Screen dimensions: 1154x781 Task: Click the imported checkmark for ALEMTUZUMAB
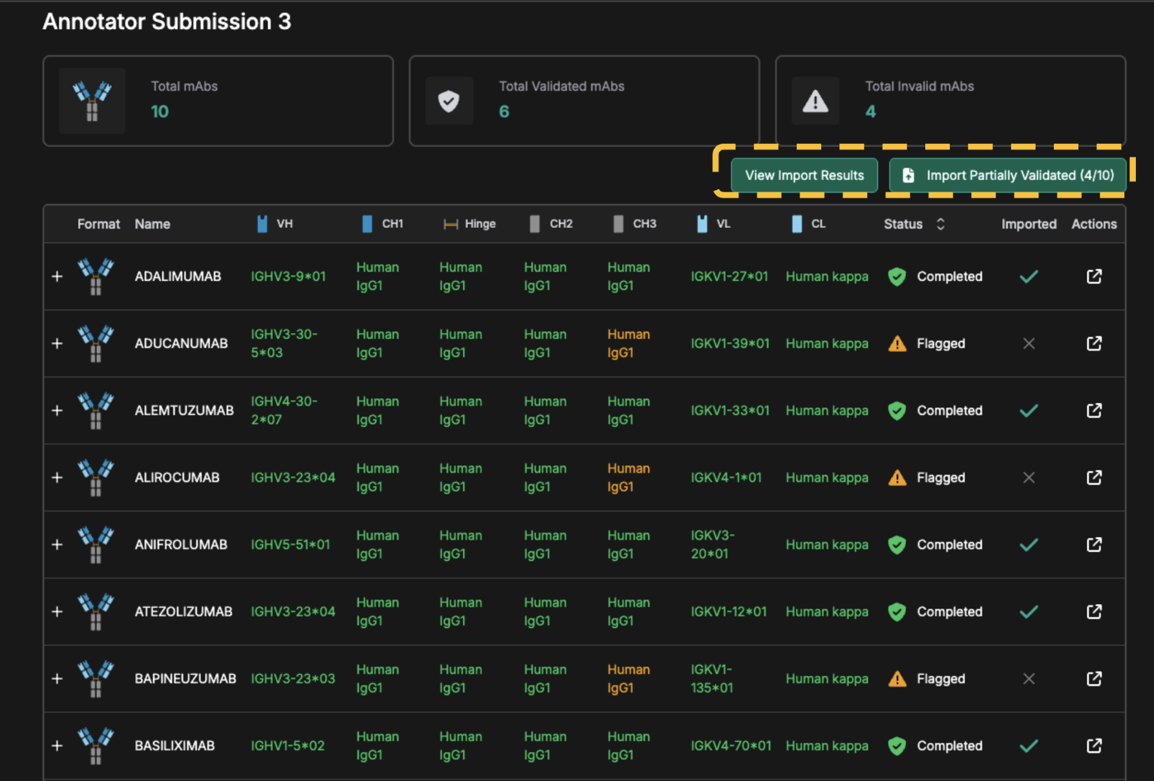tap(1029, 411)
